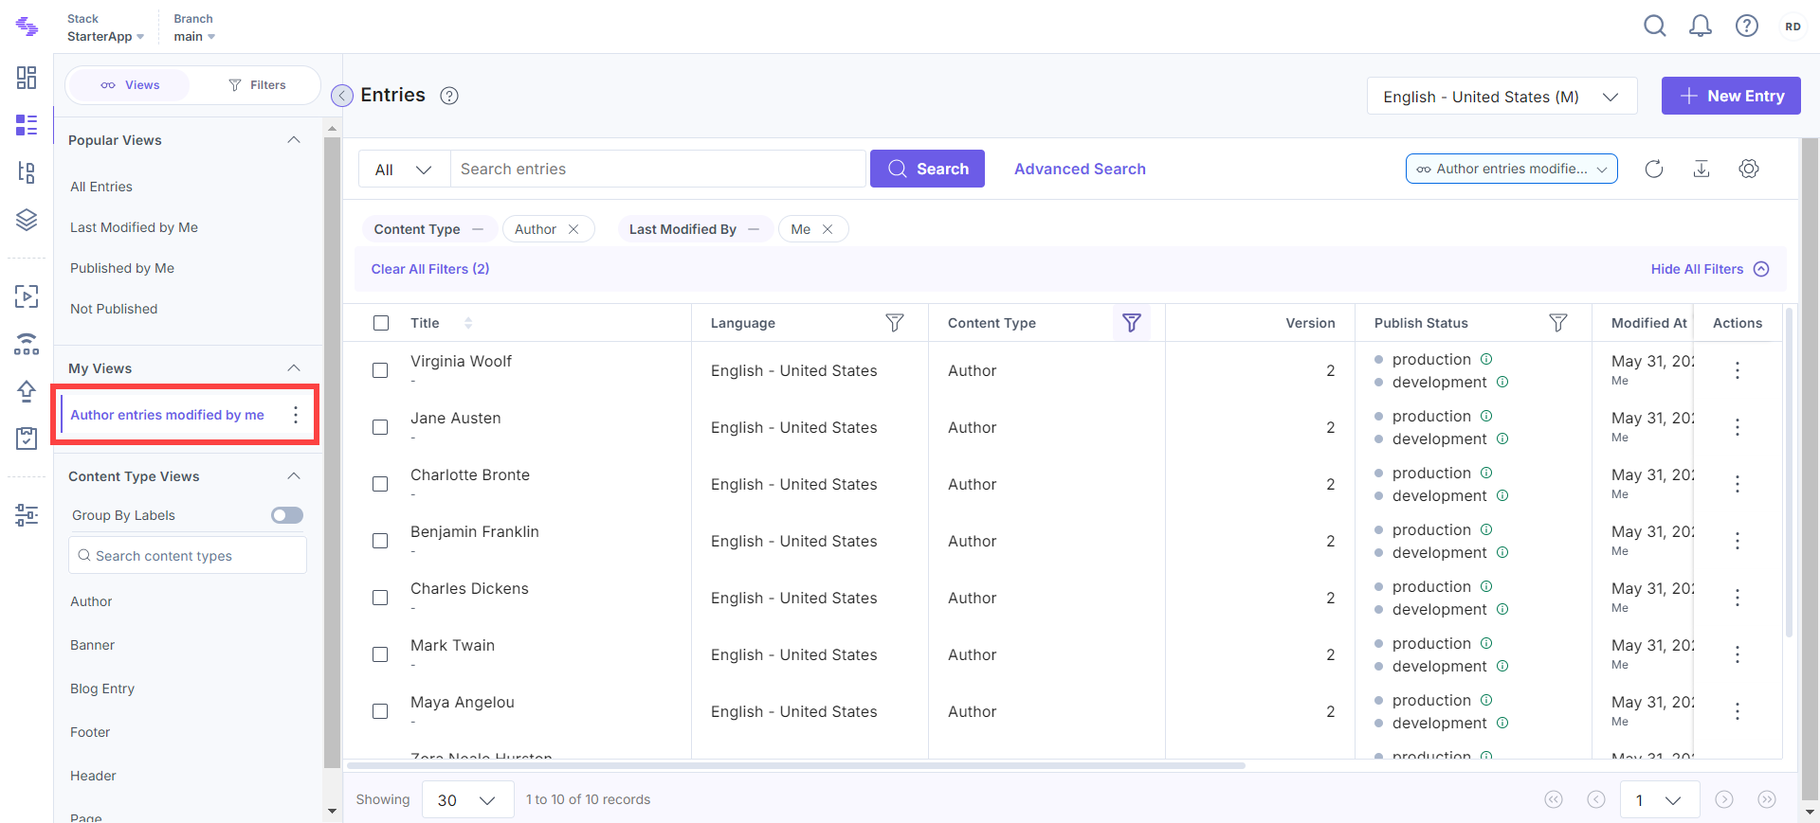Open the Content Models icon in sidebar
This screenshot has width=1820, height=823.
tap(27, 172)
